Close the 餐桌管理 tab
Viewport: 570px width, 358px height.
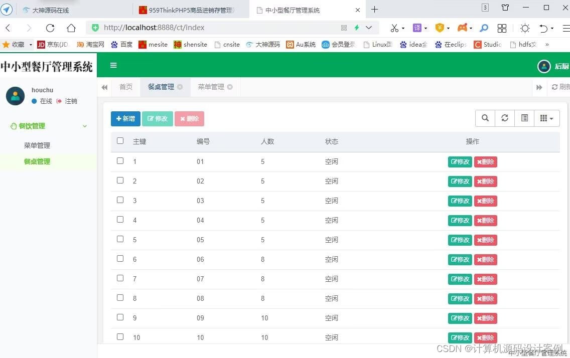(180, 87)
